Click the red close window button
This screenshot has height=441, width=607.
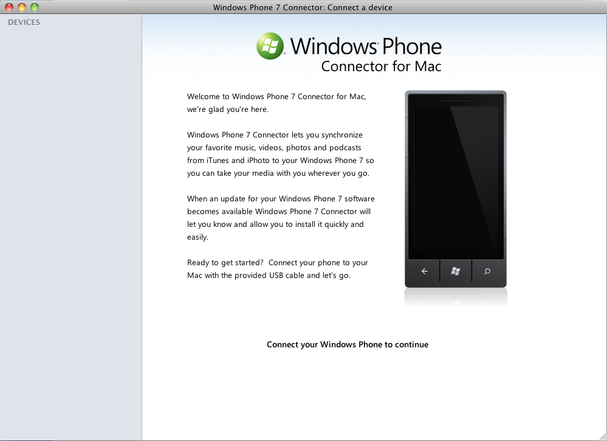pos(9,7)
